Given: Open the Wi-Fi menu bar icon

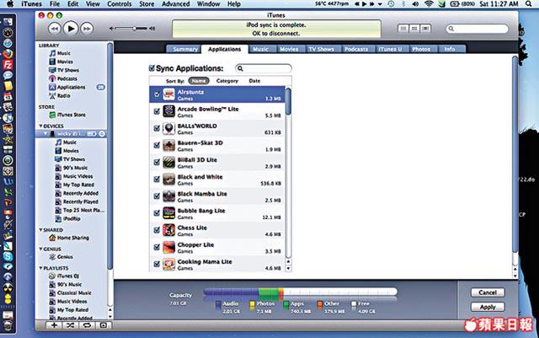Looking at the screenshot, I should tap(429, 4).
